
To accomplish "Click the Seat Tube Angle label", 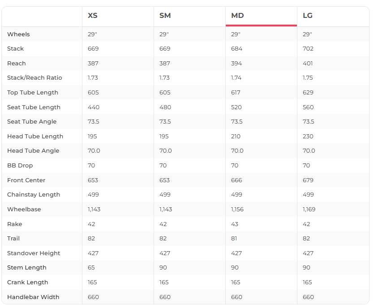I will (33, 122).
